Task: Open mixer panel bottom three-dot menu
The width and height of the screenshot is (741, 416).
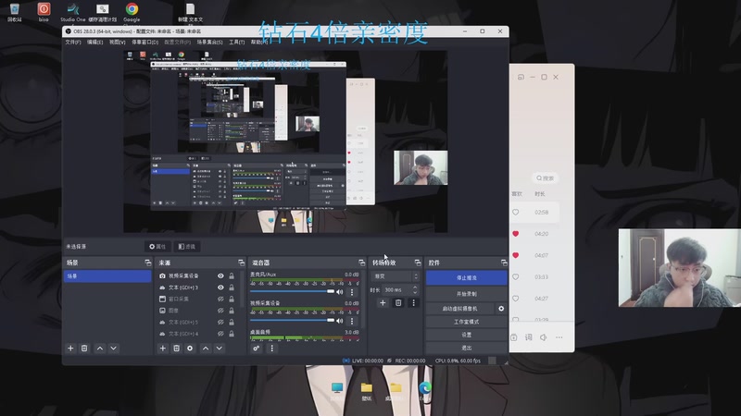Action: [x=271, y=349]
